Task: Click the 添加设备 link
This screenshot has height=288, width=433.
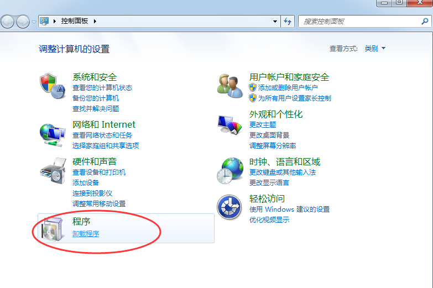Action: click(86, 183)
